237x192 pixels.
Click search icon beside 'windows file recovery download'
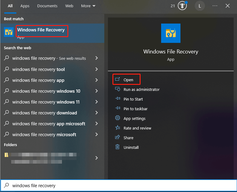pyautogui.click(x=6, y=113)
